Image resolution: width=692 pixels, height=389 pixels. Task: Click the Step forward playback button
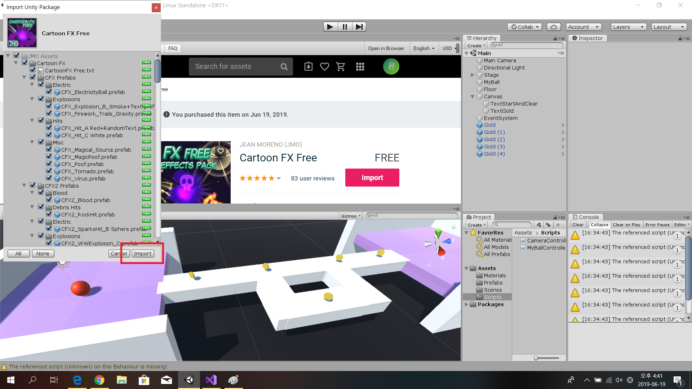tap(359, 27)
